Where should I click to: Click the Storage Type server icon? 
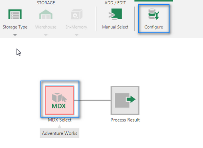pos(15,15)
